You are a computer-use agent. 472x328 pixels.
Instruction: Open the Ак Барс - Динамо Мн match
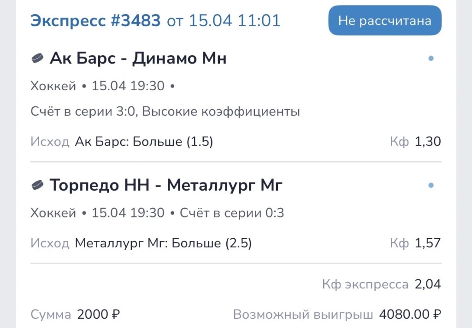tap(138, 59)
